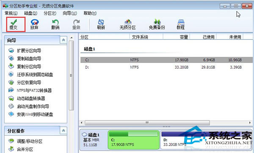Image resolution: width=254 pixels, height=153 pixels.
Task: Click the 安装Win8到移动硬盘 icon
Action: [x=11, y=114]
